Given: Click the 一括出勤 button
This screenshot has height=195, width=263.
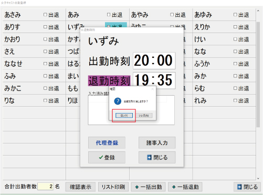Looking at the screenshot, I should (149, 187).
